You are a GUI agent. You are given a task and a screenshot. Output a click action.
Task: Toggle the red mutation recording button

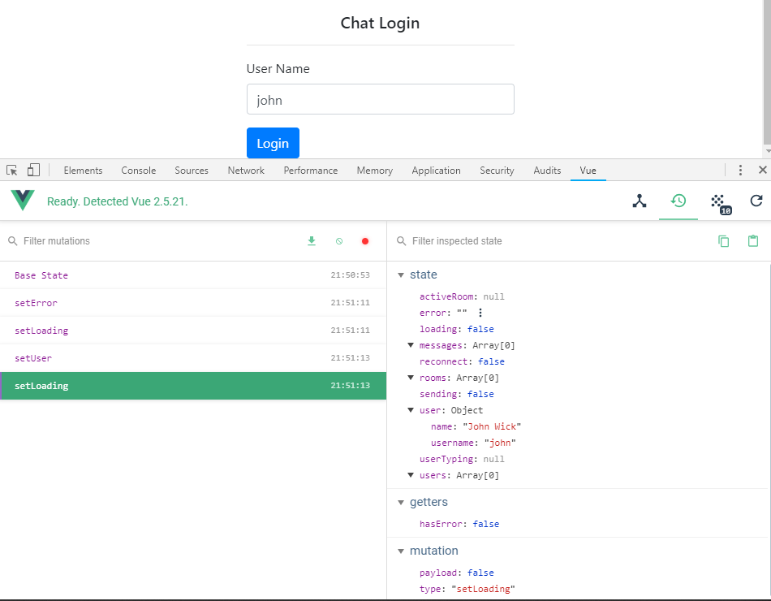tap(365, 241)
